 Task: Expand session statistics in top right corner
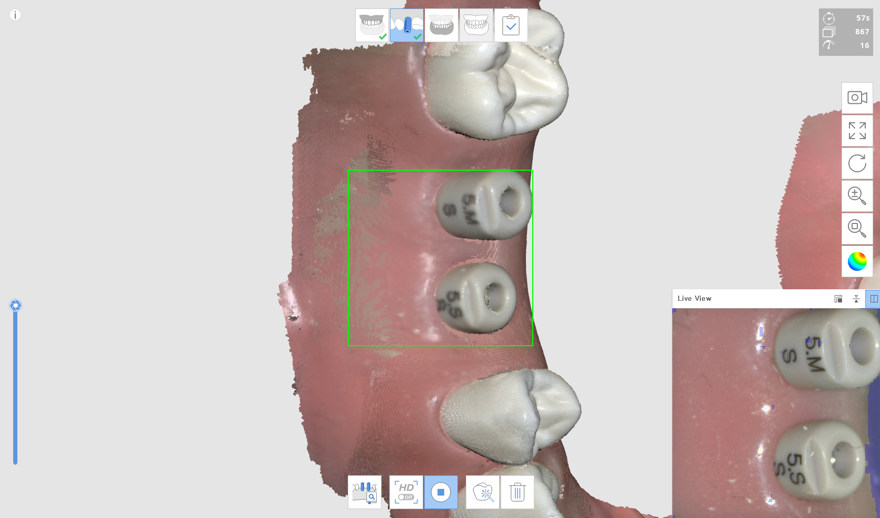click(846, 32)
